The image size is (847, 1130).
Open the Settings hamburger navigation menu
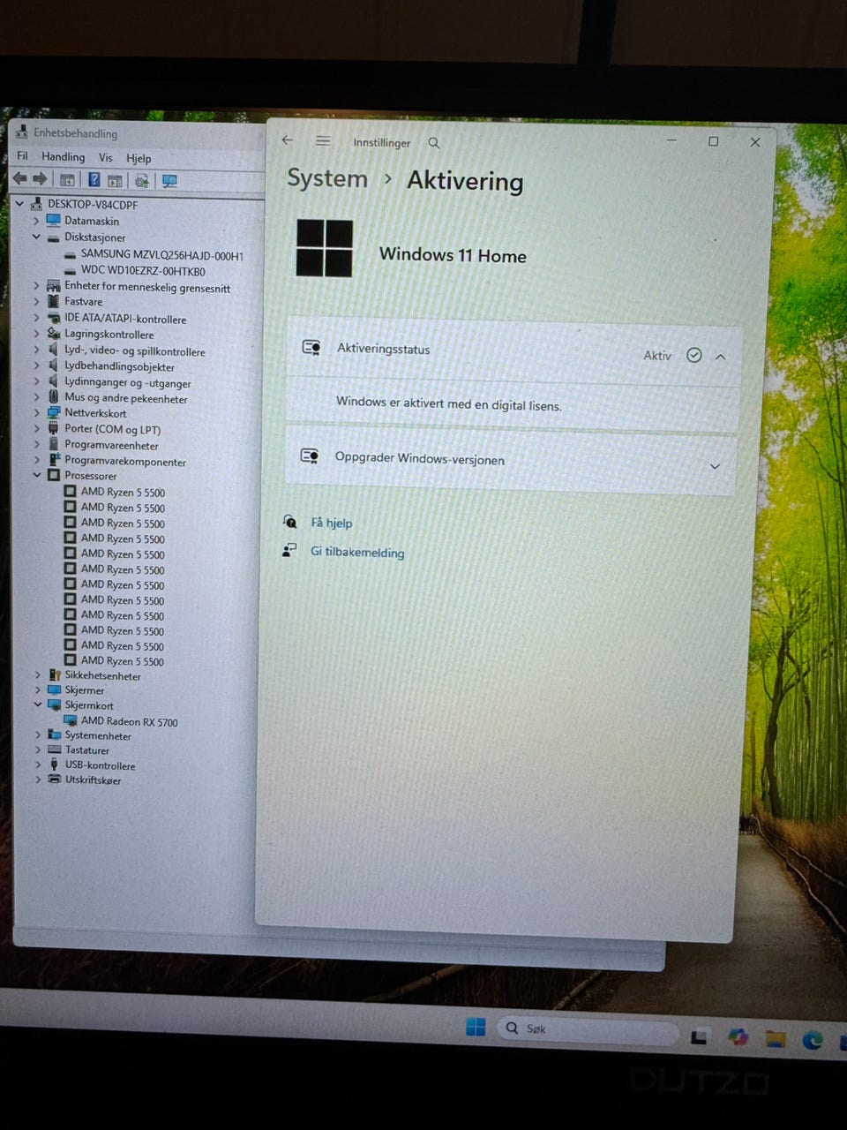pyautogui.click(x=323, y=141)
